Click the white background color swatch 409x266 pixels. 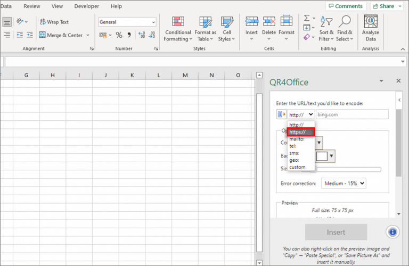coord(322,156)
